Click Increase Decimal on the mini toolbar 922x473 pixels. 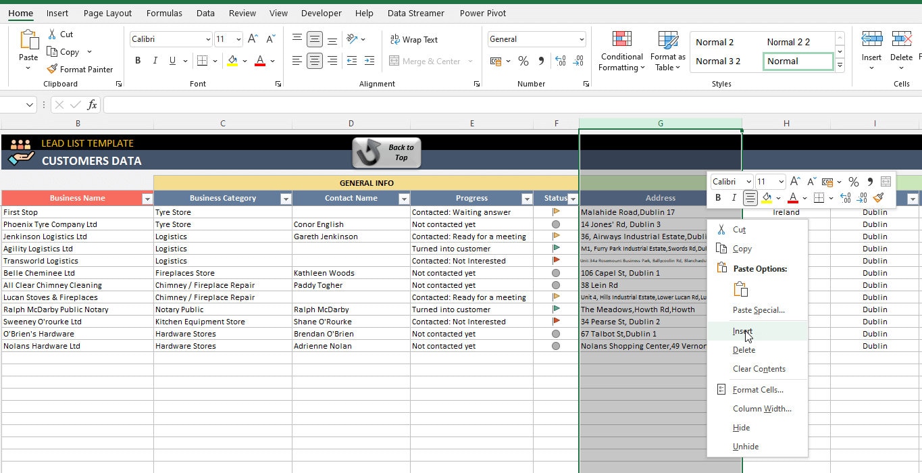pos(845,197)
